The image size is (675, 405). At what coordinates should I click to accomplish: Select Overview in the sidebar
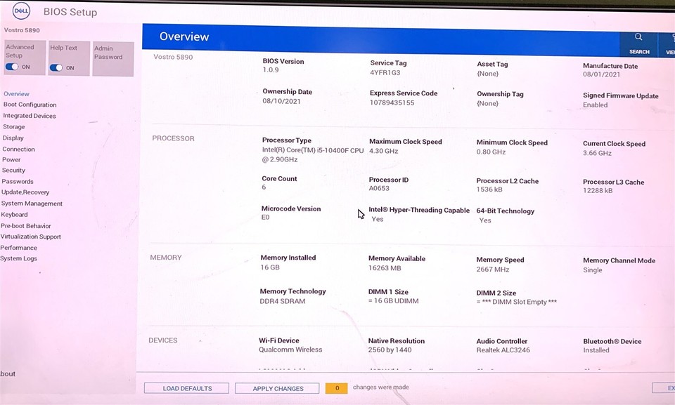pos(16,94)
